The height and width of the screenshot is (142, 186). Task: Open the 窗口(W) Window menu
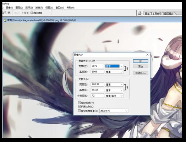pyautogui.click(x=60, y=7)
